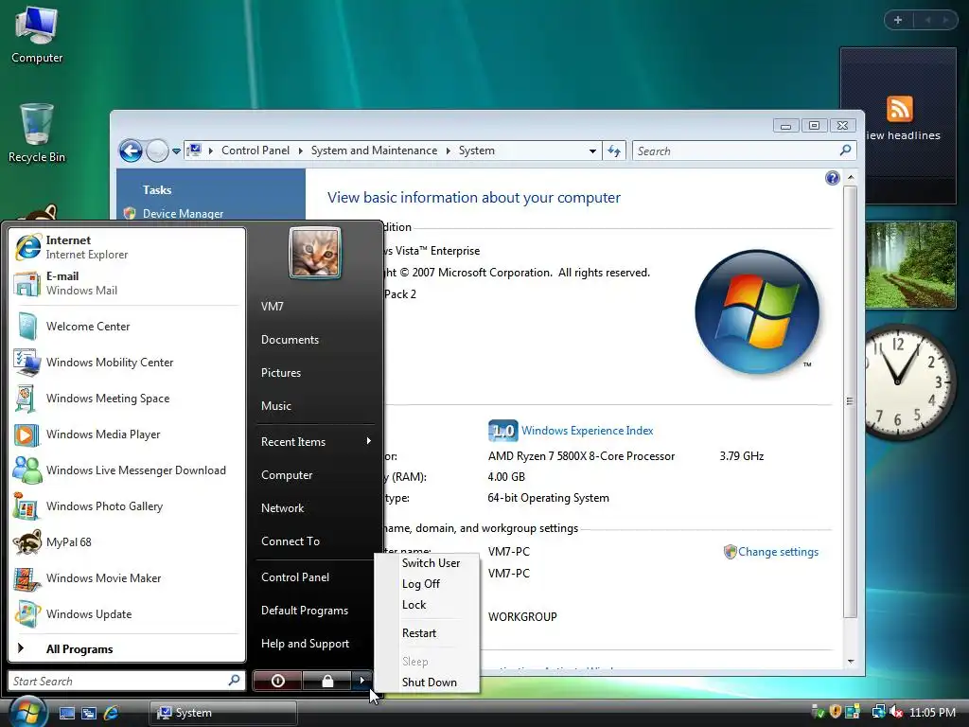Screen dimensions: 969x727
Task: Click the RSS feed headlines gadget icon
Action: [x=900, y=109]
